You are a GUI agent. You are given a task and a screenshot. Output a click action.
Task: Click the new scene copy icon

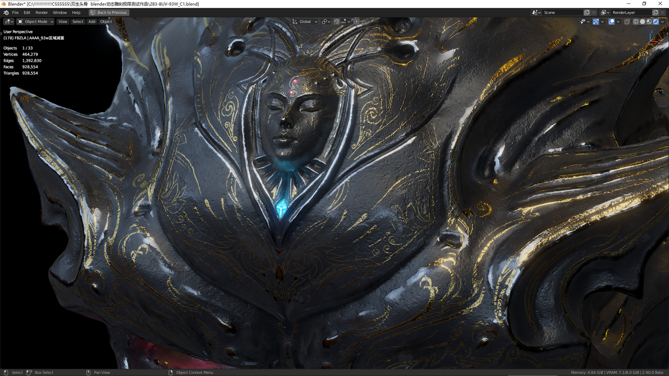click(x=586, y=12)
